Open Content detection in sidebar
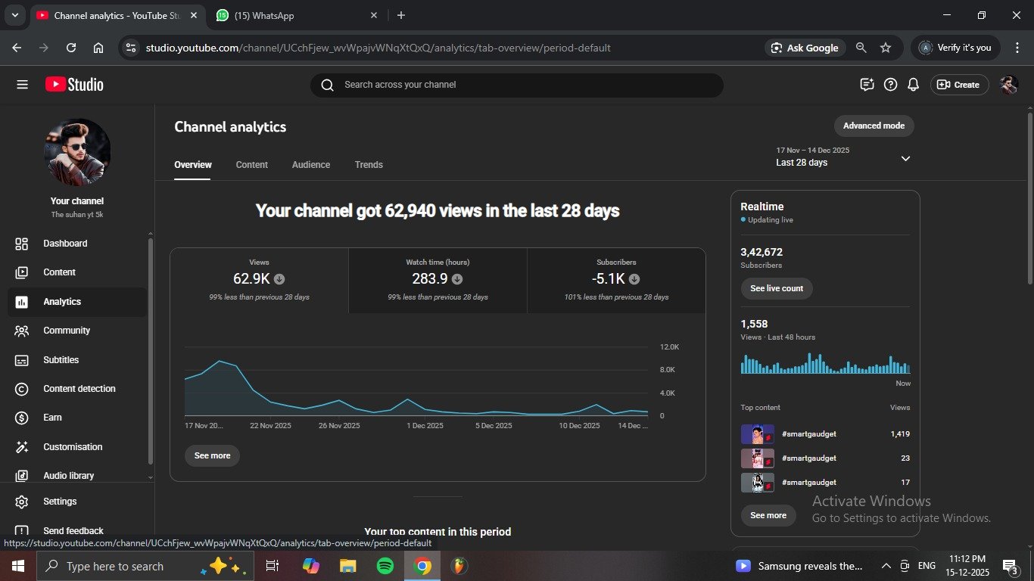1034x581 pixels. coord(22,389)
